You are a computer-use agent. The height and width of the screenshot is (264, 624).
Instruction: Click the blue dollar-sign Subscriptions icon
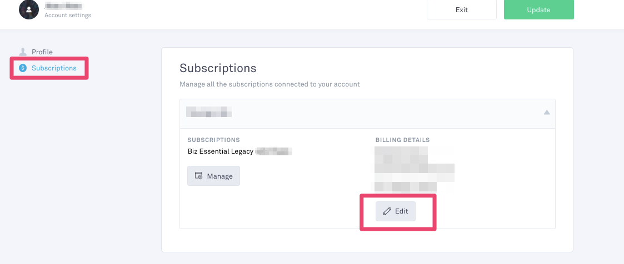tap(23, 68)
